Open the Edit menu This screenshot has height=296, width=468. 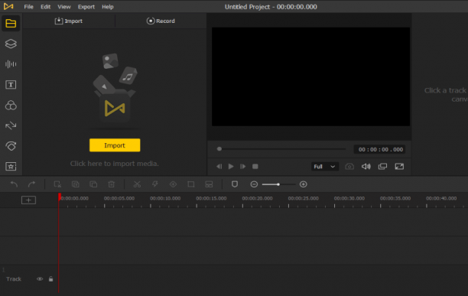[45, 7]
